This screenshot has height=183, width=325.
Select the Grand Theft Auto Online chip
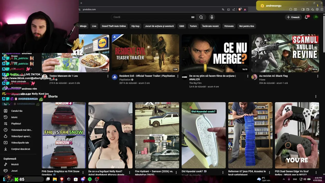[114, 26]
